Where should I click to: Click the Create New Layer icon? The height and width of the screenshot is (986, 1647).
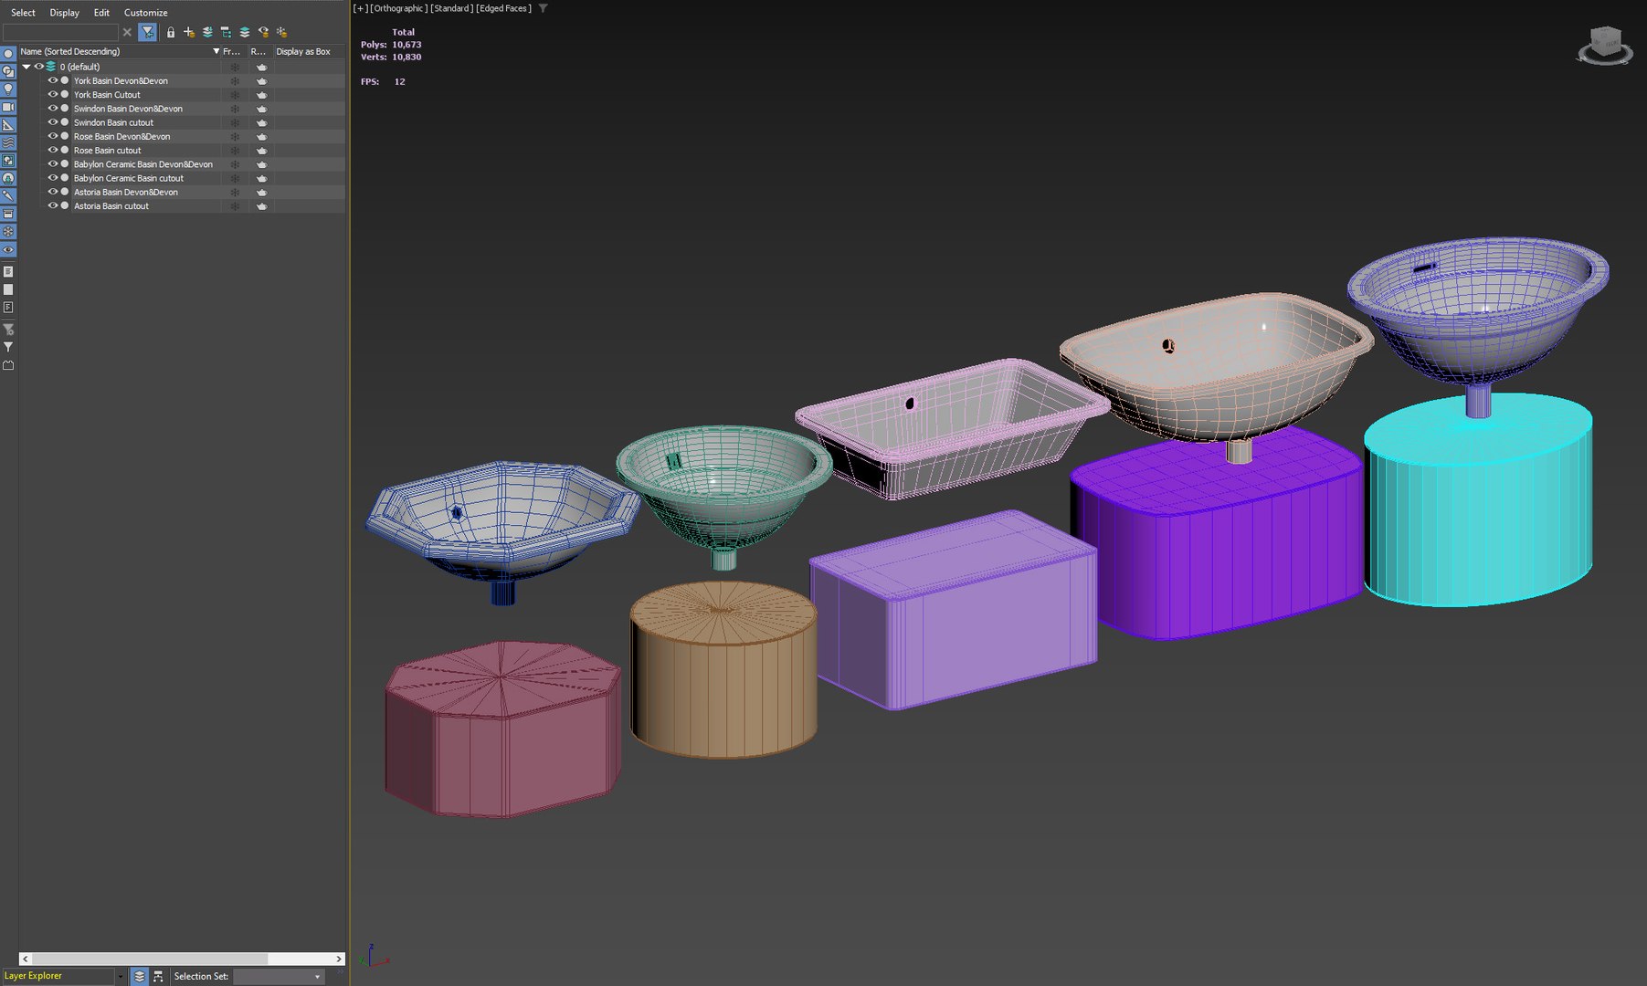point(189,32)
